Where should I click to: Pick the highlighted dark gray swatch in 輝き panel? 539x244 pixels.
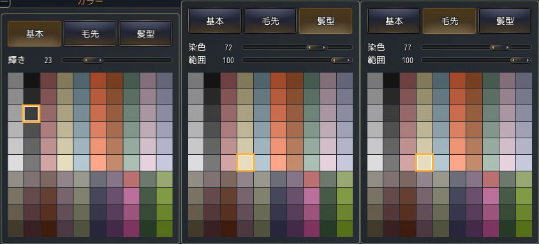[32, 113]
